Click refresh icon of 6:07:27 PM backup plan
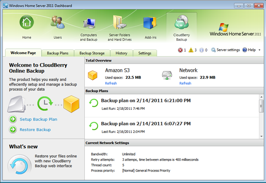 coord(94,126)
